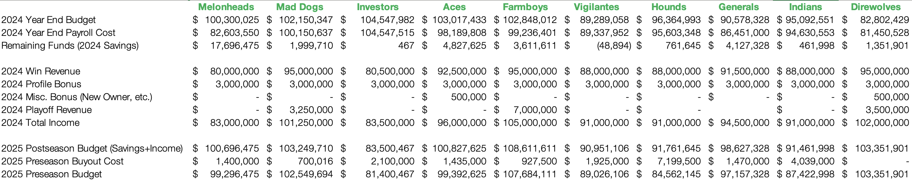Viewport: 912px width, 180px height.
Task: Select the Mad Dogs column header
Action: 300,7
